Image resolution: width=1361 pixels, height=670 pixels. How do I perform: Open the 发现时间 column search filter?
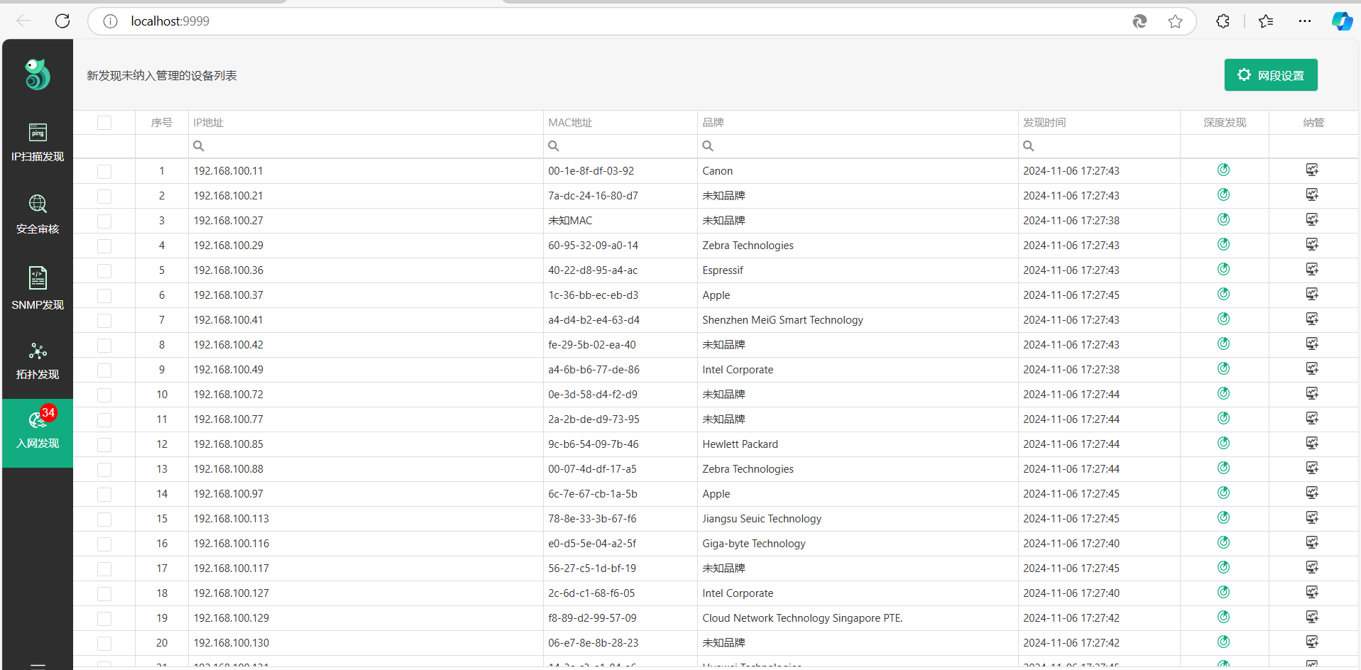pyautogui.click(x=1029, y=146)
